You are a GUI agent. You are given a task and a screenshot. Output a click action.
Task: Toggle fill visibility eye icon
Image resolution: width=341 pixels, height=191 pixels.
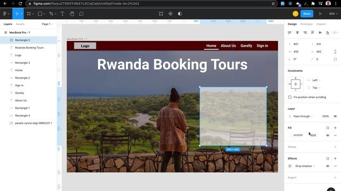coord(328,135)
